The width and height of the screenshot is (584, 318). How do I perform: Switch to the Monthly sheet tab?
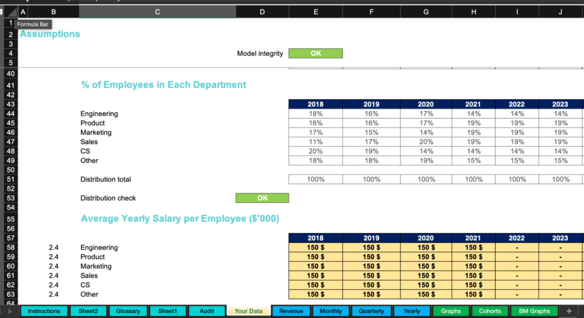click(331, 311)
